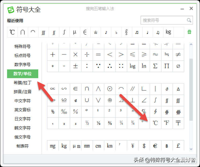The height and width of the screenshot is (167, 200).
Task: Switch to 希腊/拉丁 category
Action: pyautogui.click(x=23, y=83)
